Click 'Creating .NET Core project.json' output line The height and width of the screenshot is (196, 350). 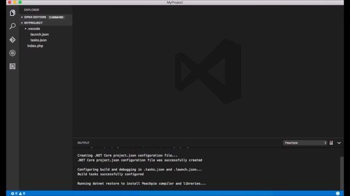pos(127,156)
